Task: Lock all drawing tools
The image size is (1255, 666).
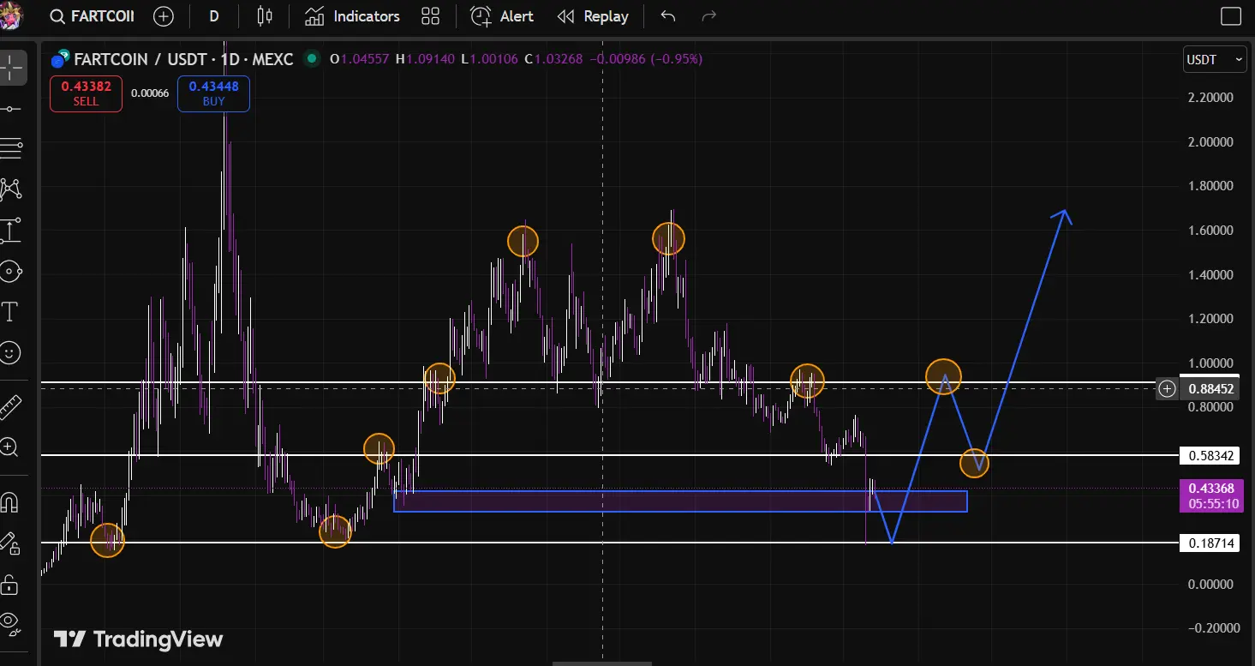Action: [9, 584]
